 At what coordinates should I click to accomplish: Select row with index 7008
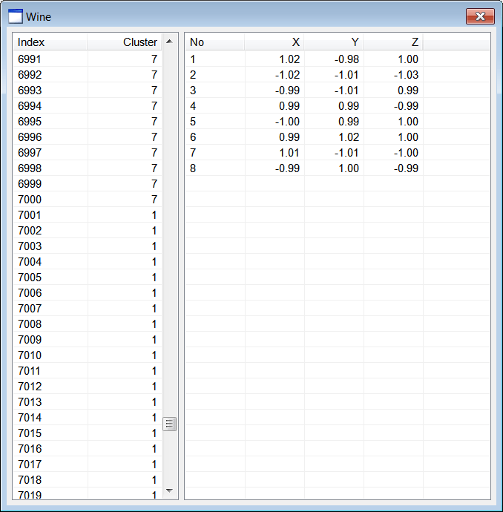pyautogui.click(x=88, y=324)
